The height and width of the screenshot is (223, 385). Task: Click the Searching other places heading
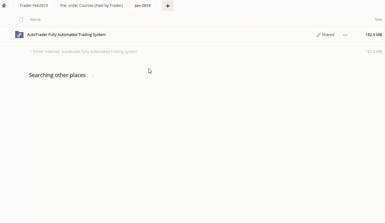pyautogui.click(x=57, y=75)
